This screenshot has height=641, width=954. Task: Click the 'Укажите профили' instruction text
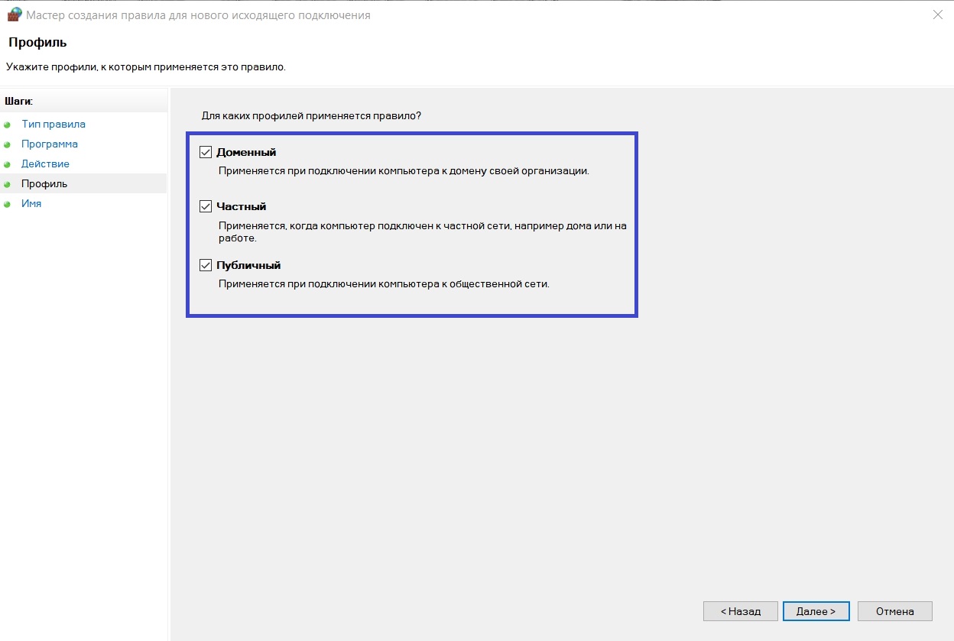(146, 67)
